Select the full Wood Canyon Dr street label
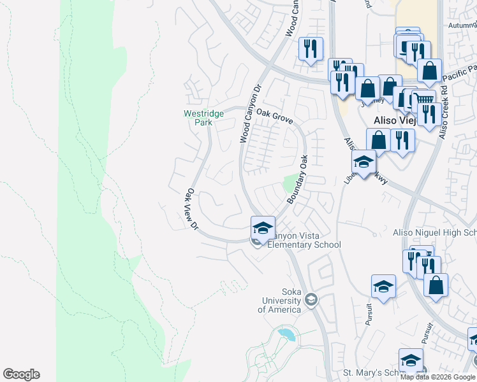 [x=251, y=113]
